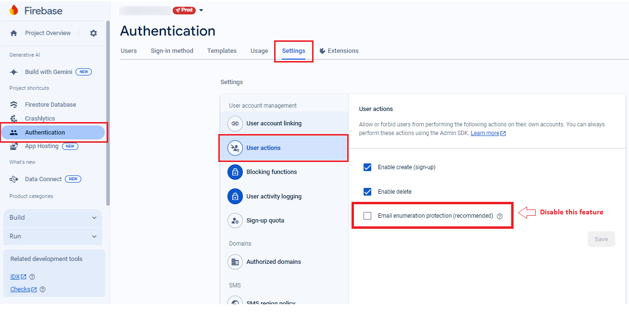This screenshot has width=629, height=322.
Task: Click the Sign-up quota icon
Action: [x=235, y=221]
